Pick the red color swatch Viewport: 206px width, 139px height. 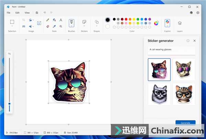pos(126,19)
